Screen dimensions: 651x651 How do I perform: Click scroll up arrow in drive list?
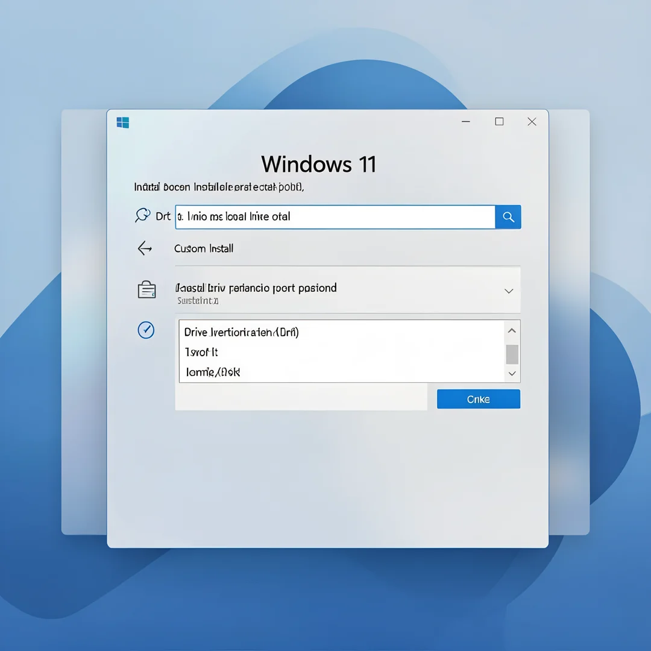click(512, 331)
